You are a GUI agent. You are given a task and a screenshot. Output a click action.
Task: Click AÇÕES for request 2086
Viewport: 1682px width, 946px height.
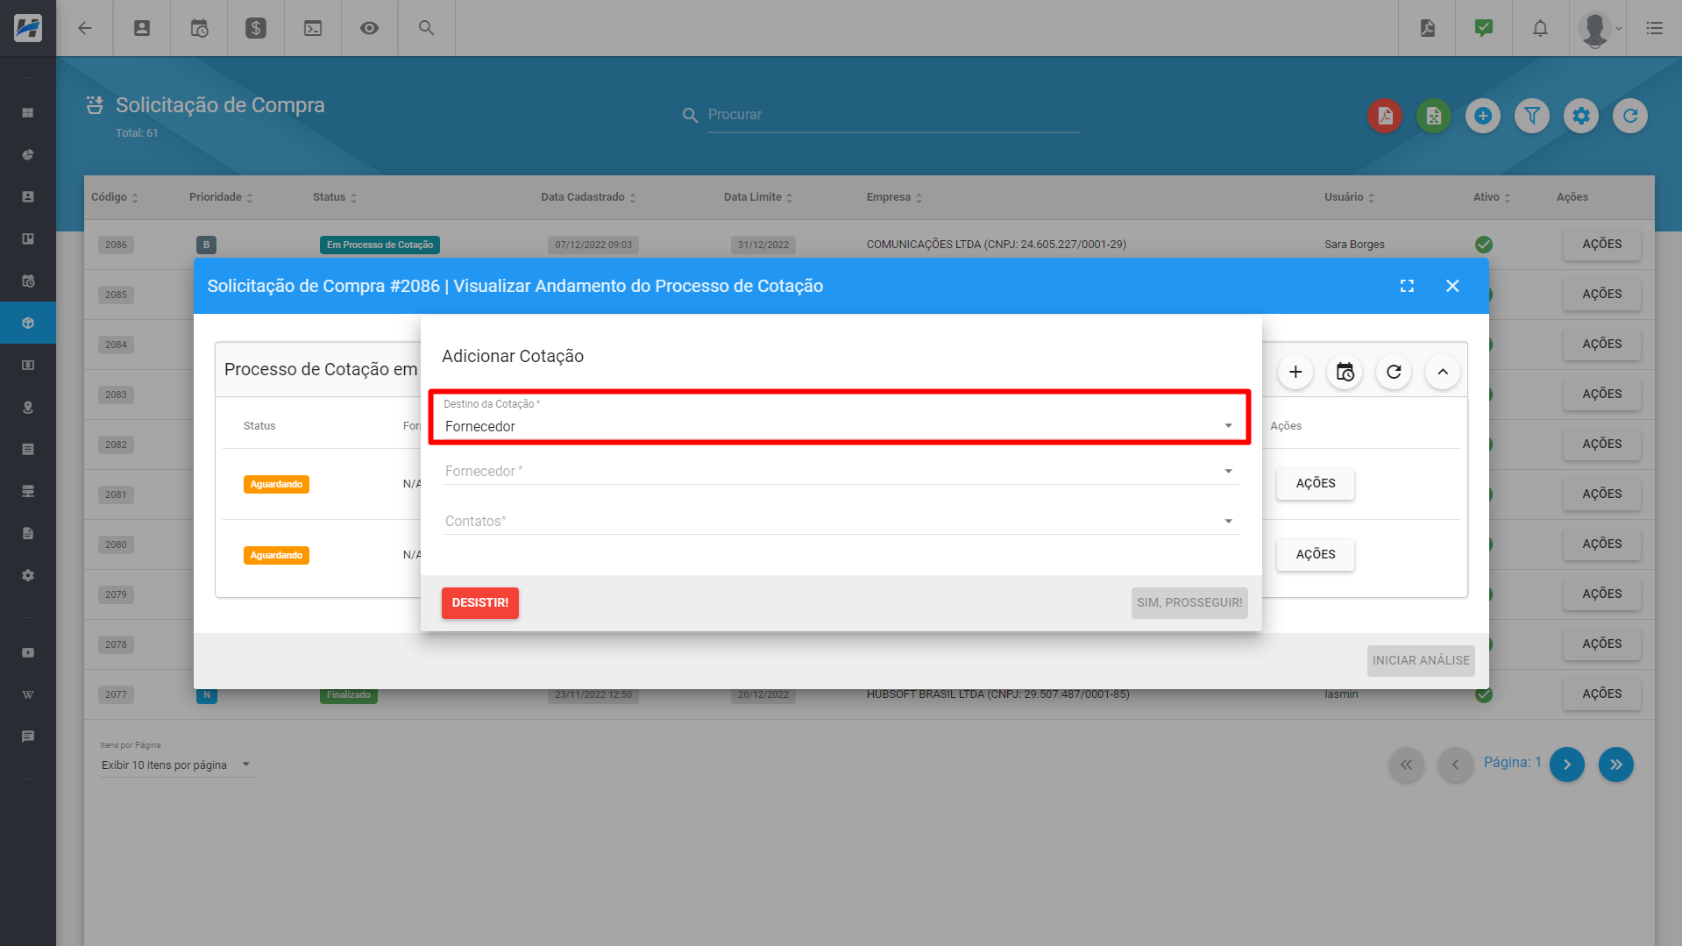tap(1601, 245)
